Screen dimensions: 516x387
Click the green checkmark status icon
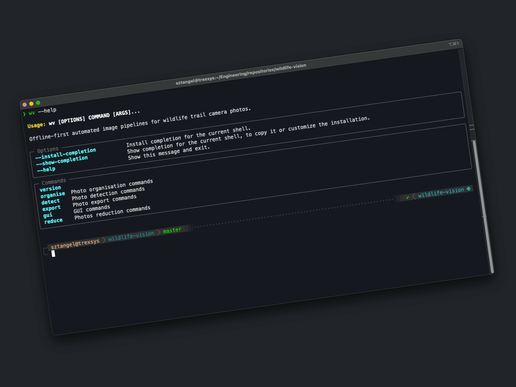point(407,198)
